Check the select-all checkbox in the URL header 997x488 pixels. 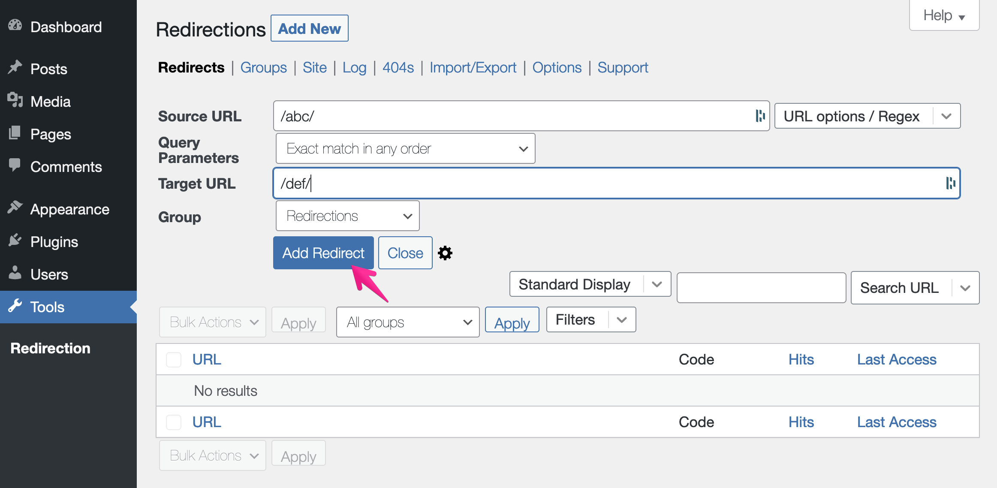coord(174,359)
